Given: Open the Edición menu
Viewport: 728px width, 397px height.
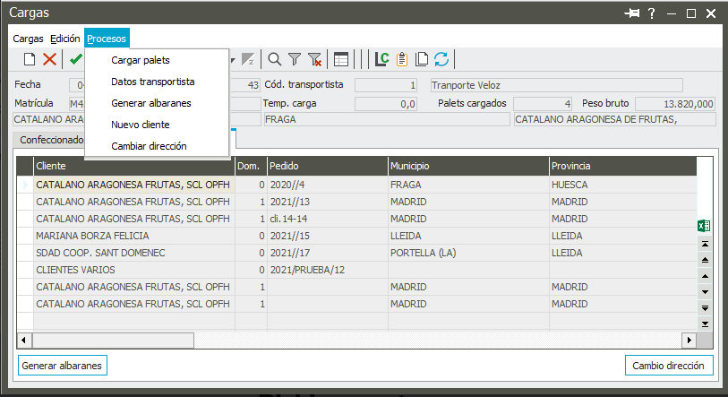Looking at the screenshot, I should click(64, 39).
